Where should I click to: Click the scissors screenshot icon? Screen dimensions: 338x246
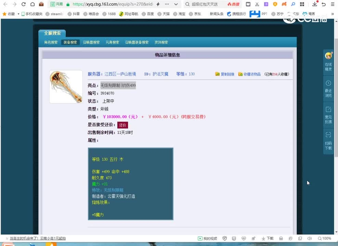[x=257, y=4]
